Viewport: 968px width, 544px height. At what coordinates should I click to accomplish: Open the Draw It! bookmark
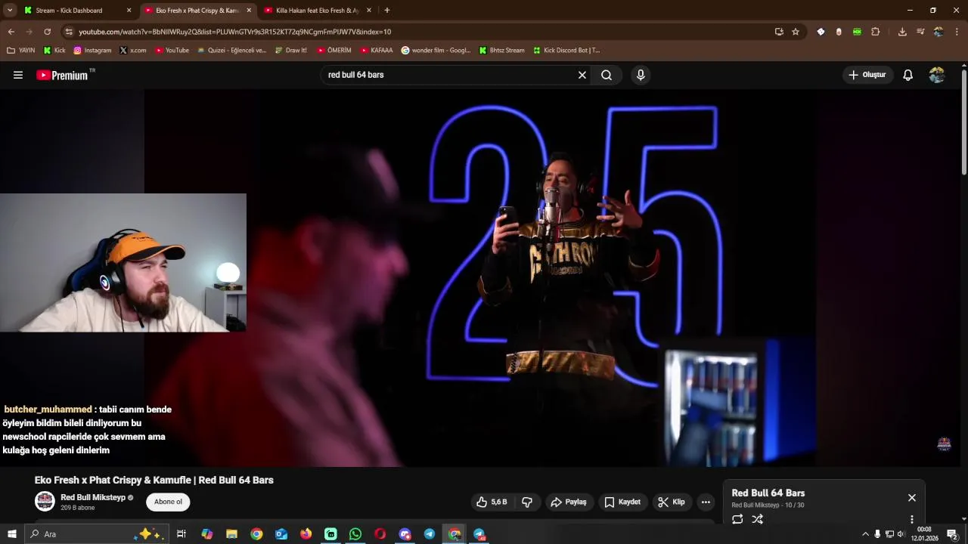pyautogui.click(x=291, y=51)
